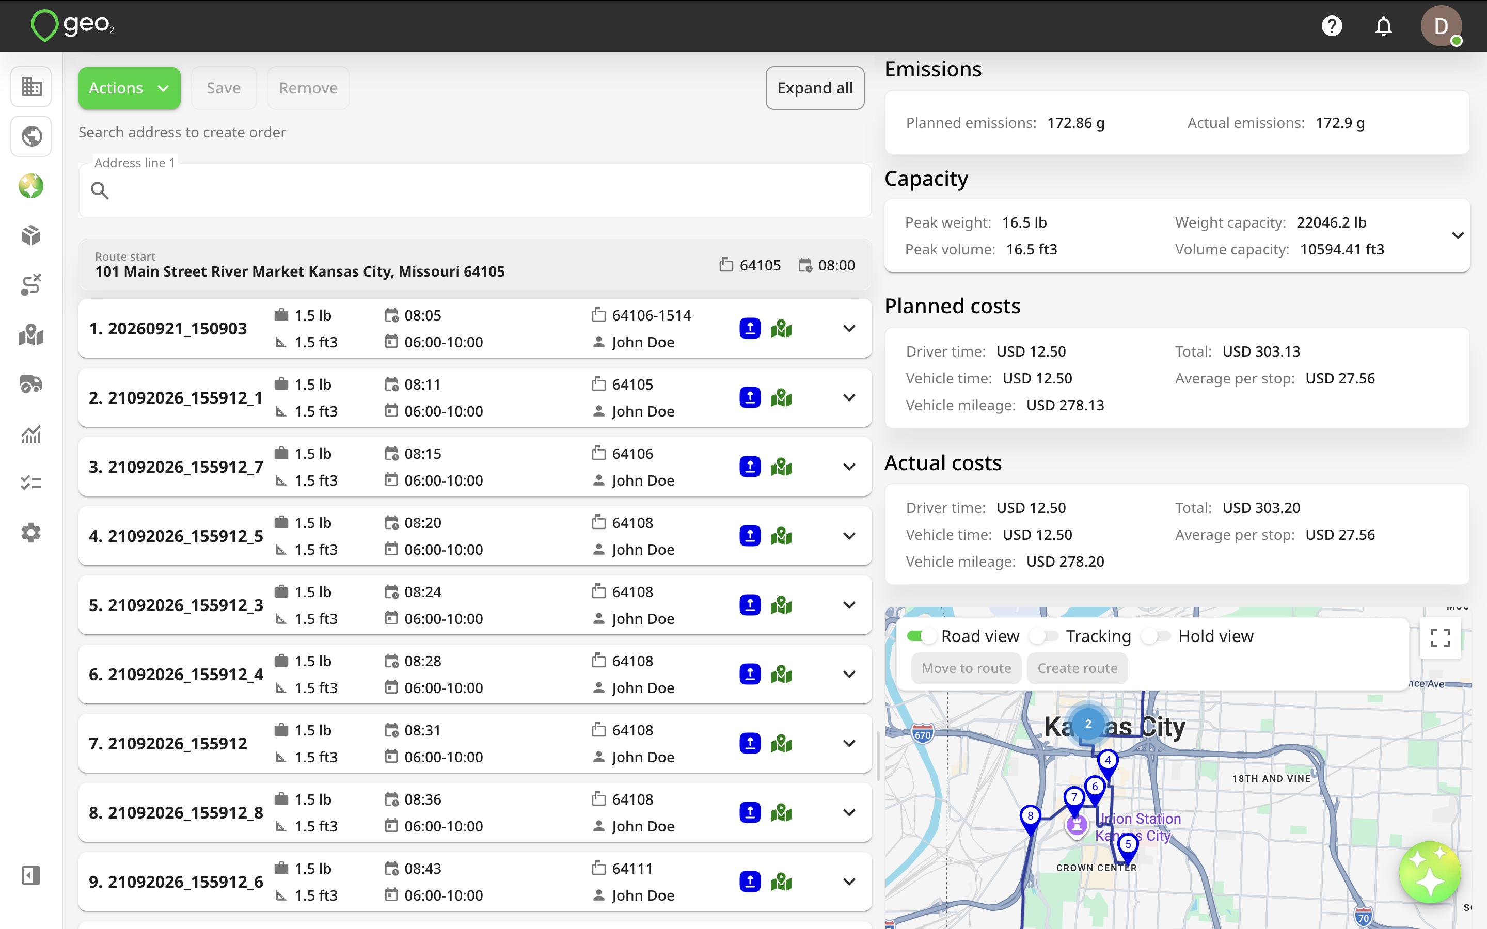Expand the Capacity details chevron
This screenshot has height=929, width=1487.
[x=1458, y=235]
